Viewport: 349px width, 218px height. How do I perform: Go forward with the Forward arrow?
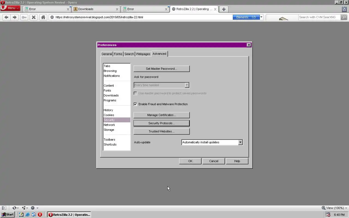(x=15, y=17)
